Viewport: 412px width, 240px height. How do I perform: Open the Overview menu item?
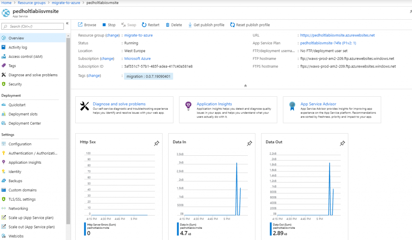click(x=33, y=38)
